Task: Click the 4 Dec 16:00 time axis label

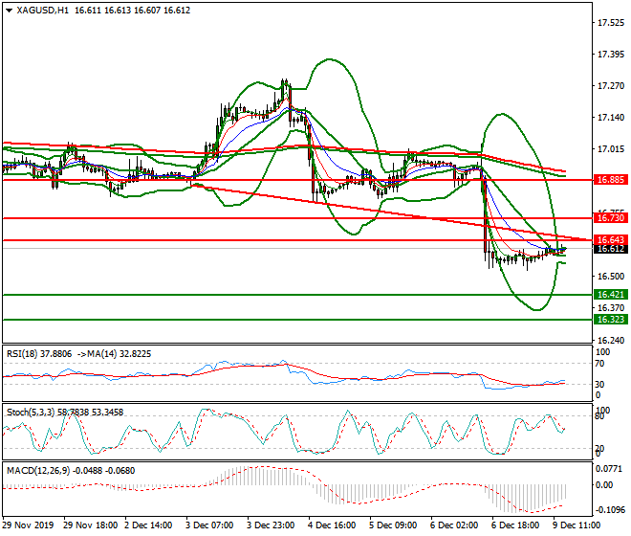Action: pos(332,525)
